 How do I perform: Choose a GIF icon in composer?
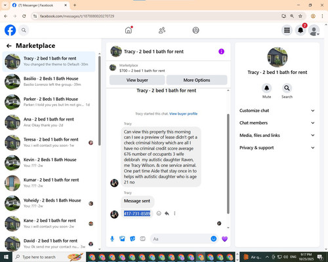click(142, 239)
